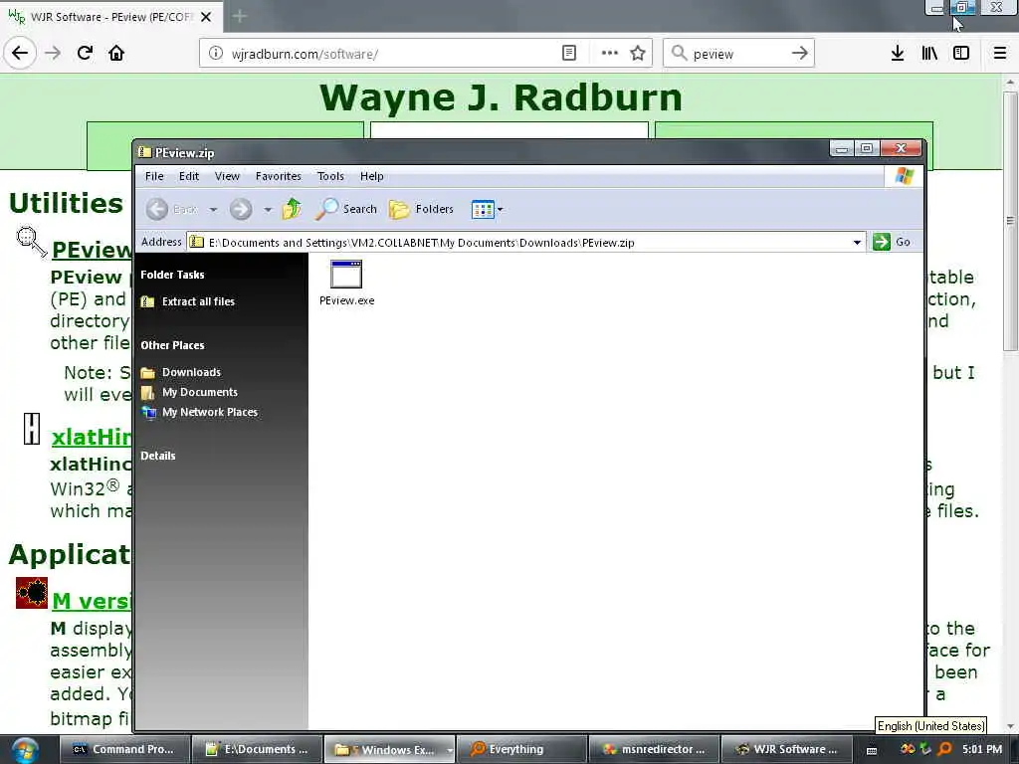Go to Firefox home page
The width and height of the screenshot is (1019, 764).
(x=116, y=53)
